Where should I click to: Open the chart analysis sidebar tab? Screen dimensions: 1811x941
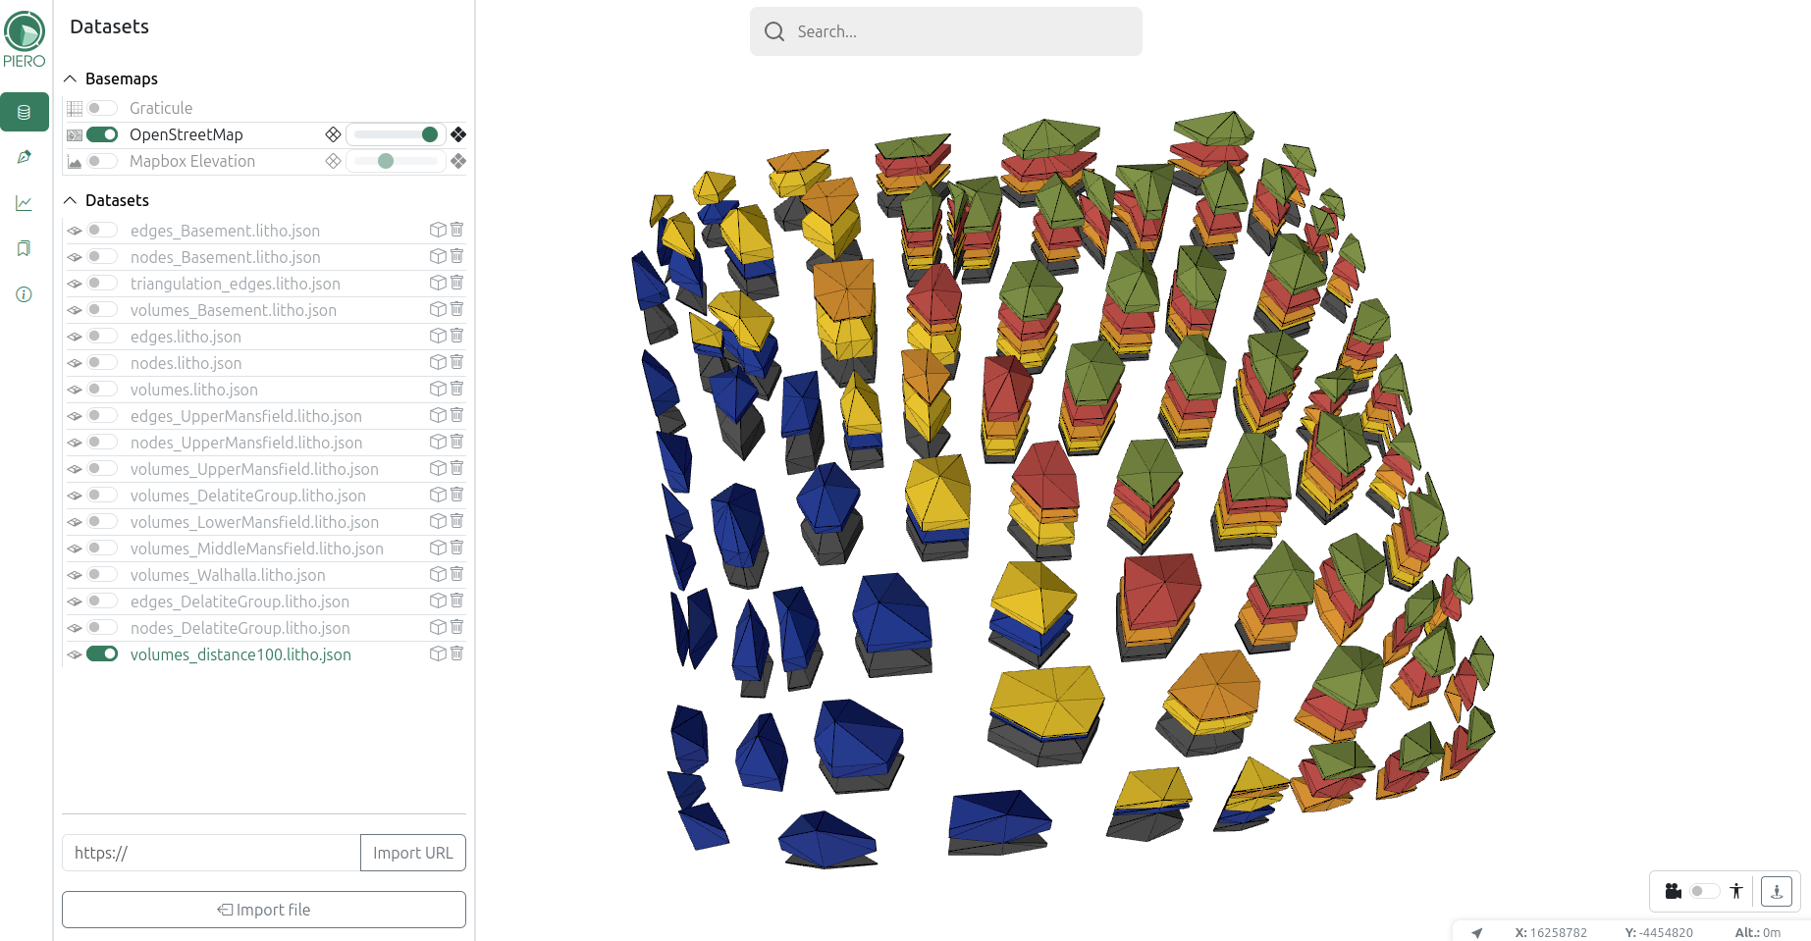click(x=25, y=203)
